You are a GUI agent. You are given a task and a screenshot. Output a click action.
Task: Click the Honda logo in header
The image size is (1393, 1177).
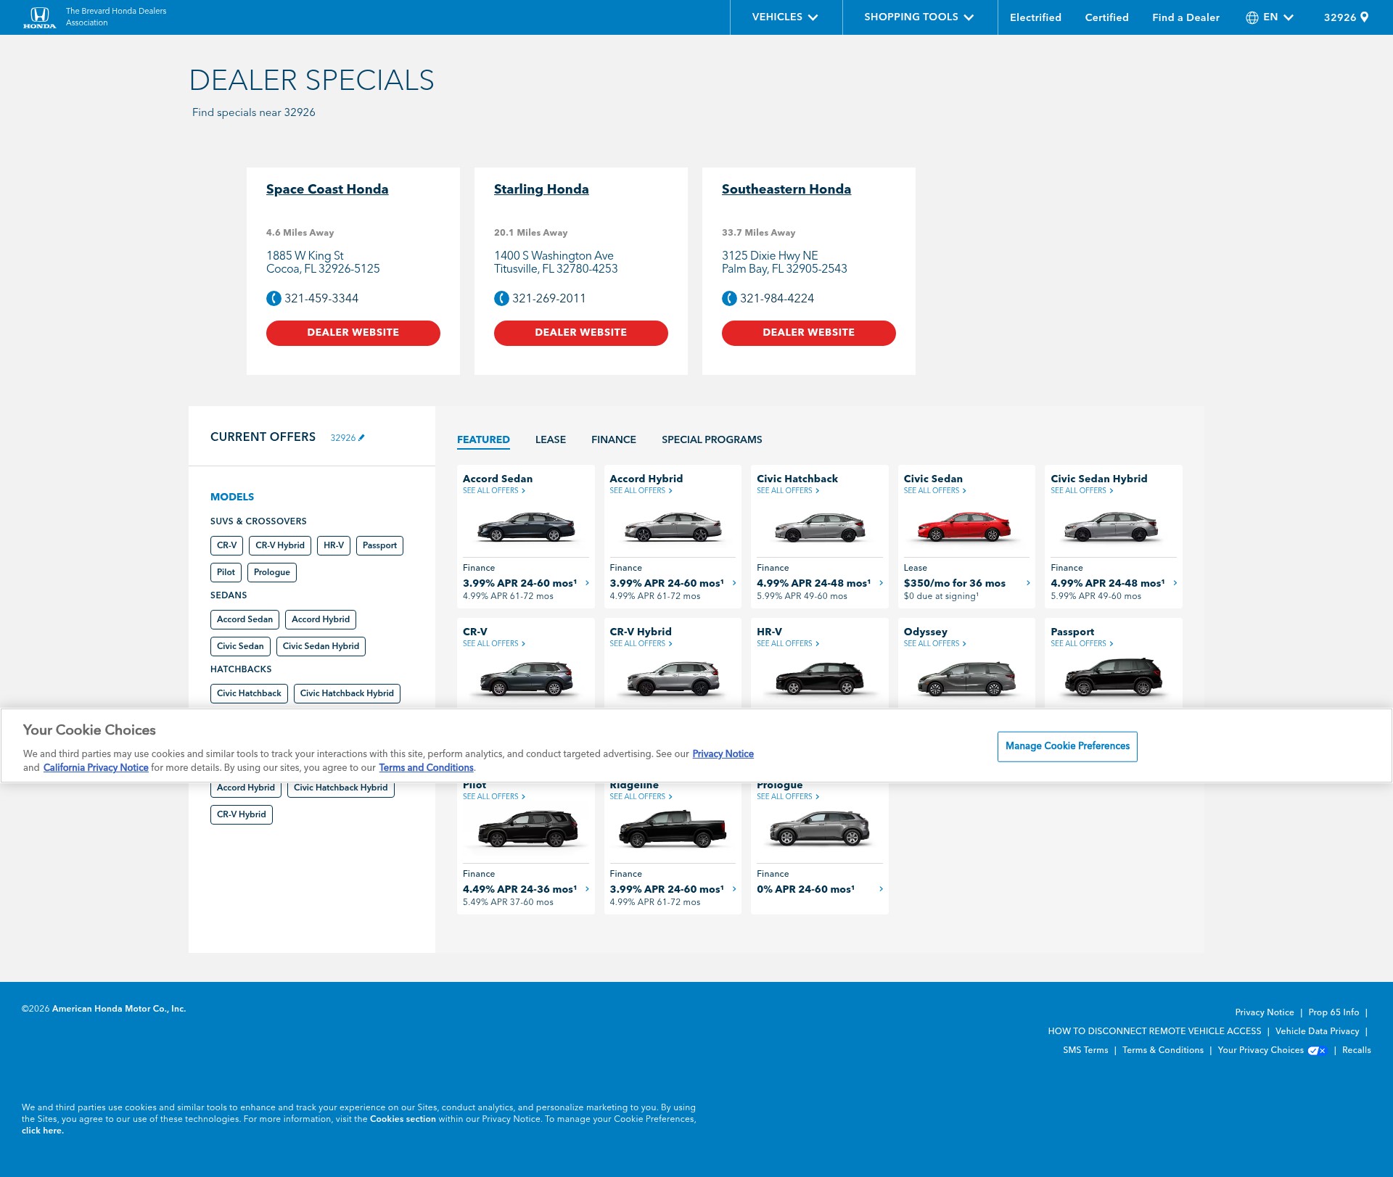pos(39,17)
